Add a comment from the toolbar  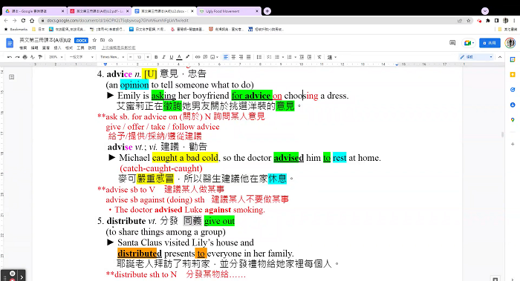205,57
